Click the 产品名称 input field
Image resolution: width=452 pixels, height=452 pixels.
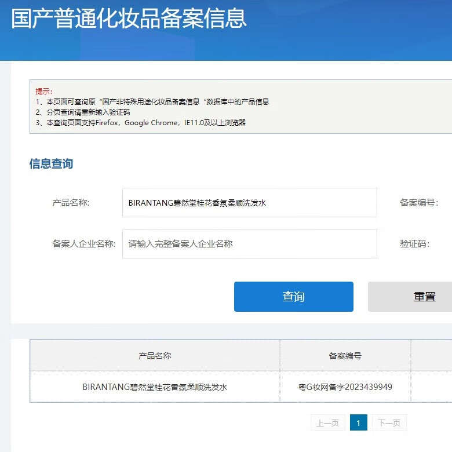(x=249, y=203)
